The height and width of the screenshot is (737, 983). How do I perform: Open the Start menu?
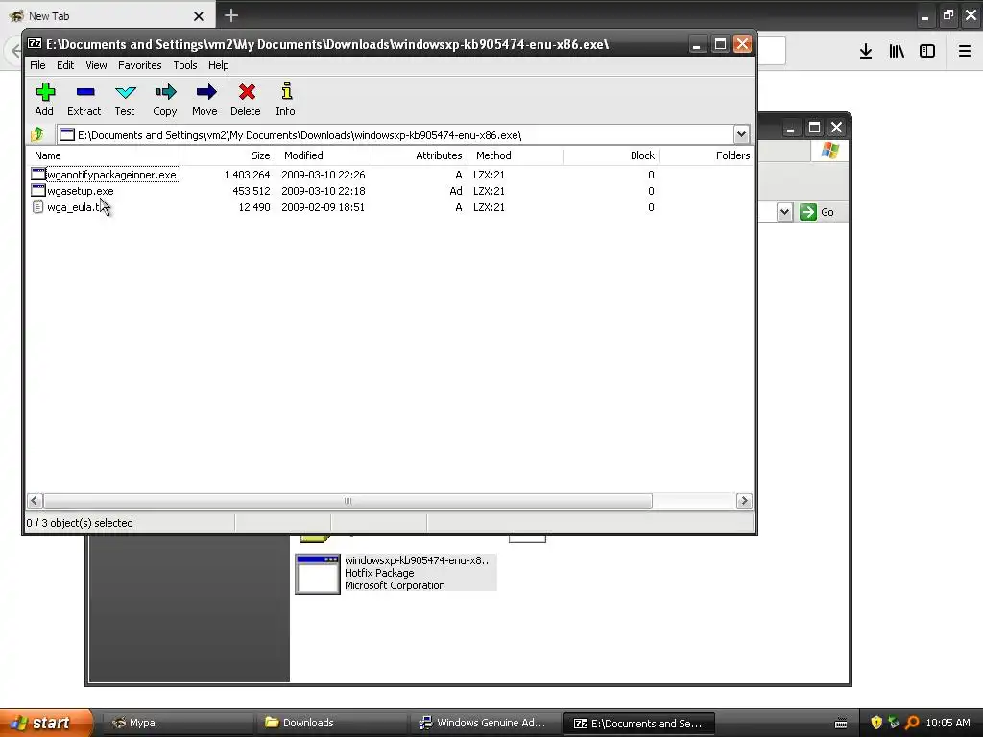(x=46, y=723)
